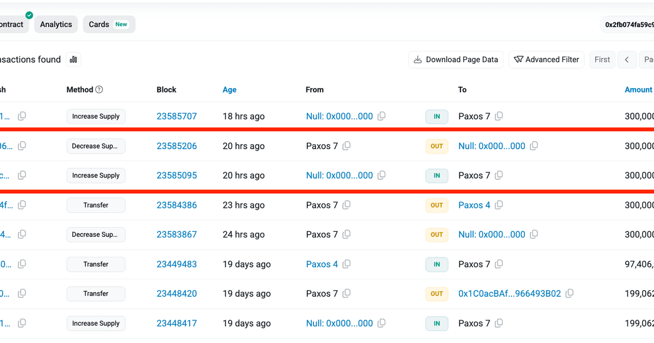Click Decrease Sup... method tag for block 23585206
This screenshot has height=343, width=654.
pos(96,146)
